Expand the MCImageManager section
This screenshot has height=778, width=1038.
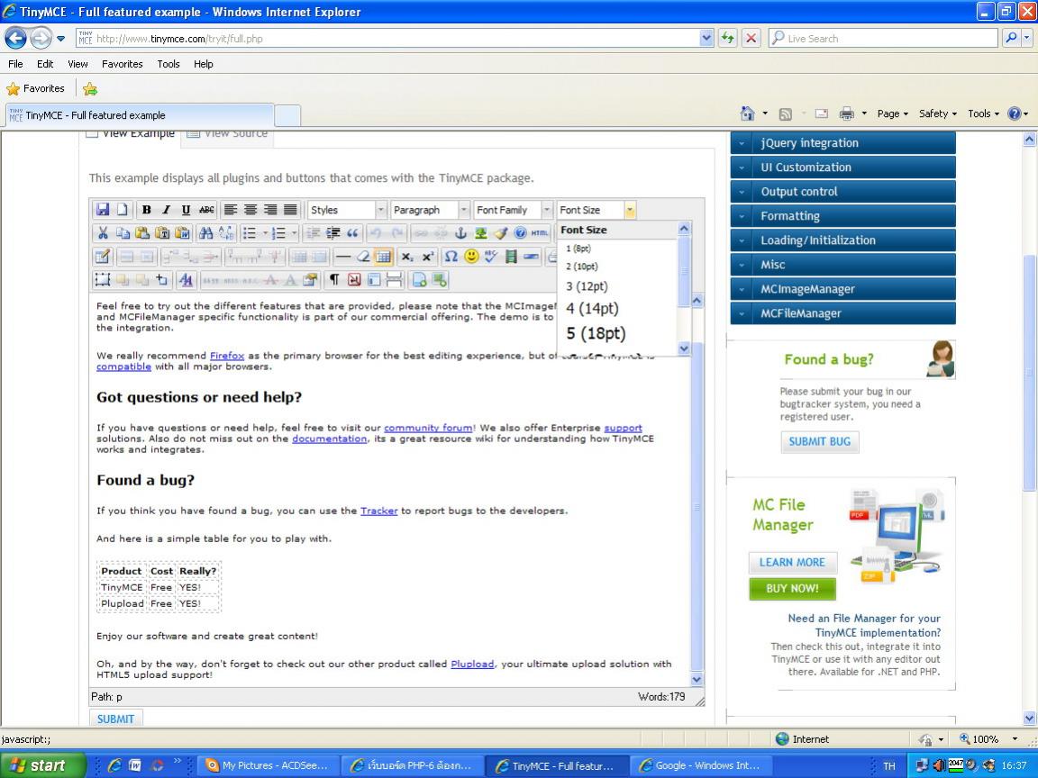click(x=842, y=289)
